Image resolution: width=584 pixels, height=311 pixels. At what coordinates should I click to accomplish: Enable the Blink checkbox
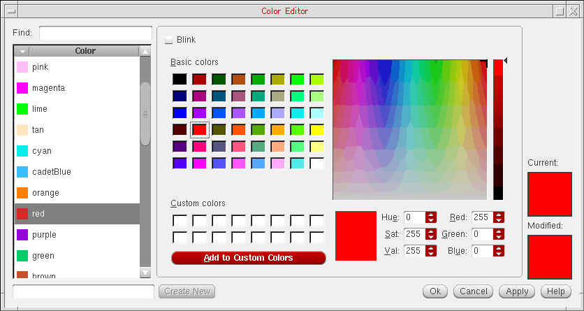point(168,40)
